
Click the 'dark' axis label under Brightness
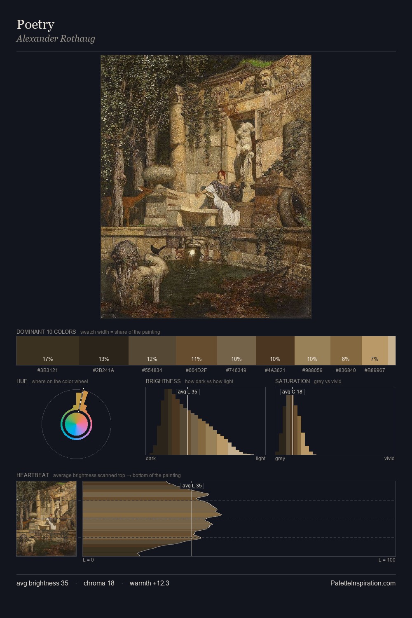pos(151,459)
